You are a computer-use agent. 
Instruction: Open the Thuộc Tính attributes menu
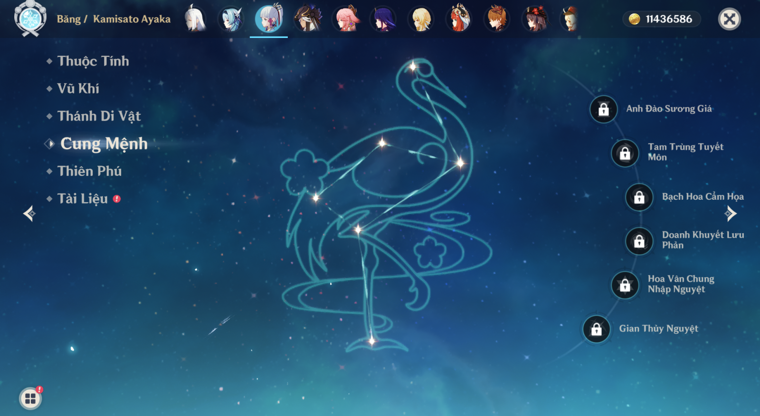pos(93,61)
